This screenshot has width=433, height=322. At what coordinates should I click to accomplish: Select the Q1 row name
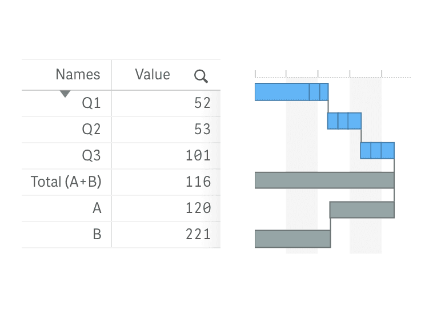(91, 103)
